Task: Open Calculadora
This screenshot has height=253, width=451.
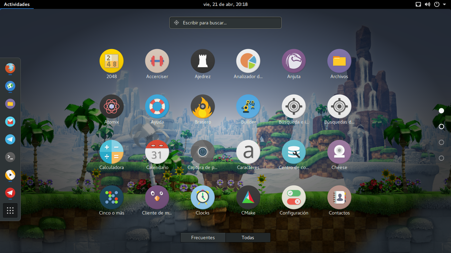Action: (x=112, y=152)
